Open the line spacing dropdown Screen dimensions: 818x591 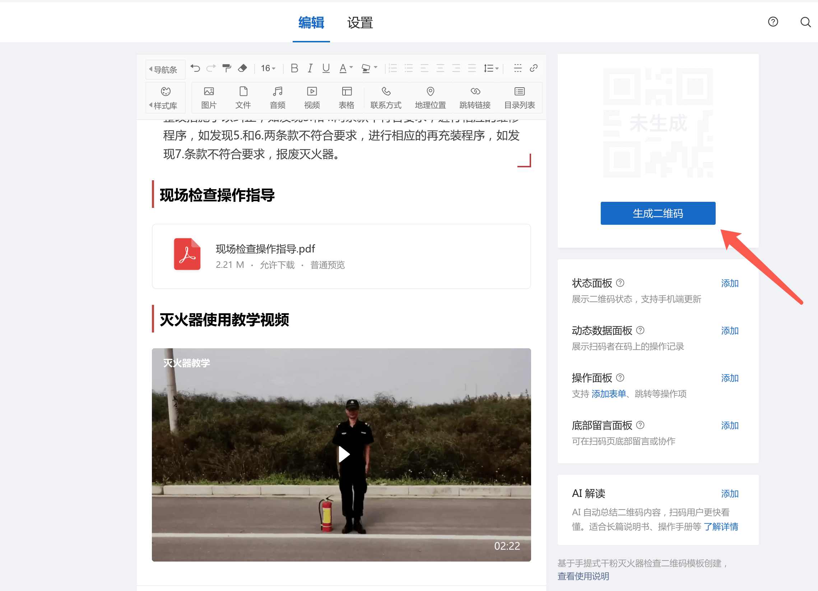coord(491,68)
